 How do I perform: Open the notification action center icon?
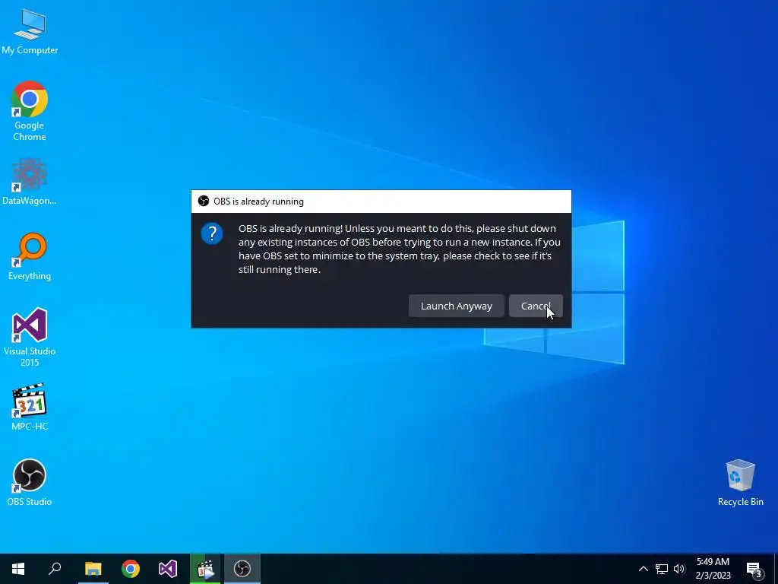[754, 569]
